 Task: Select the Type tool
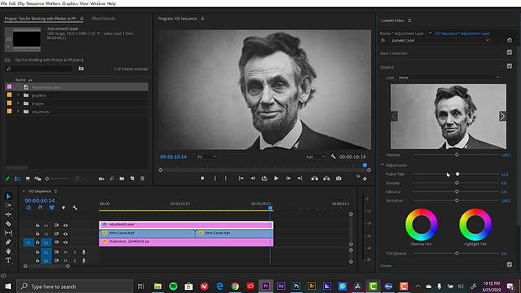pyautogui.click(x=8, y=261)
